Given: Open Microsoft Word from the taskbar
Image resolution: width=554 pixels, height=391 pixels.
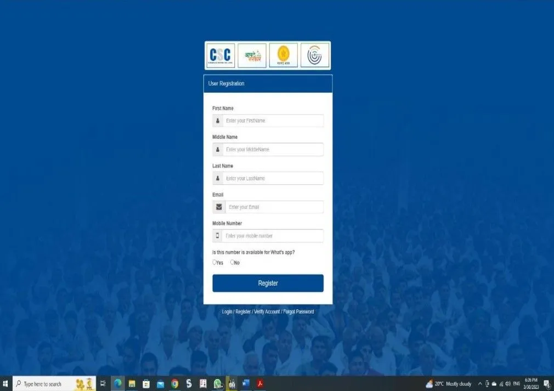Looking at the screenshot, I should [246, 384].
